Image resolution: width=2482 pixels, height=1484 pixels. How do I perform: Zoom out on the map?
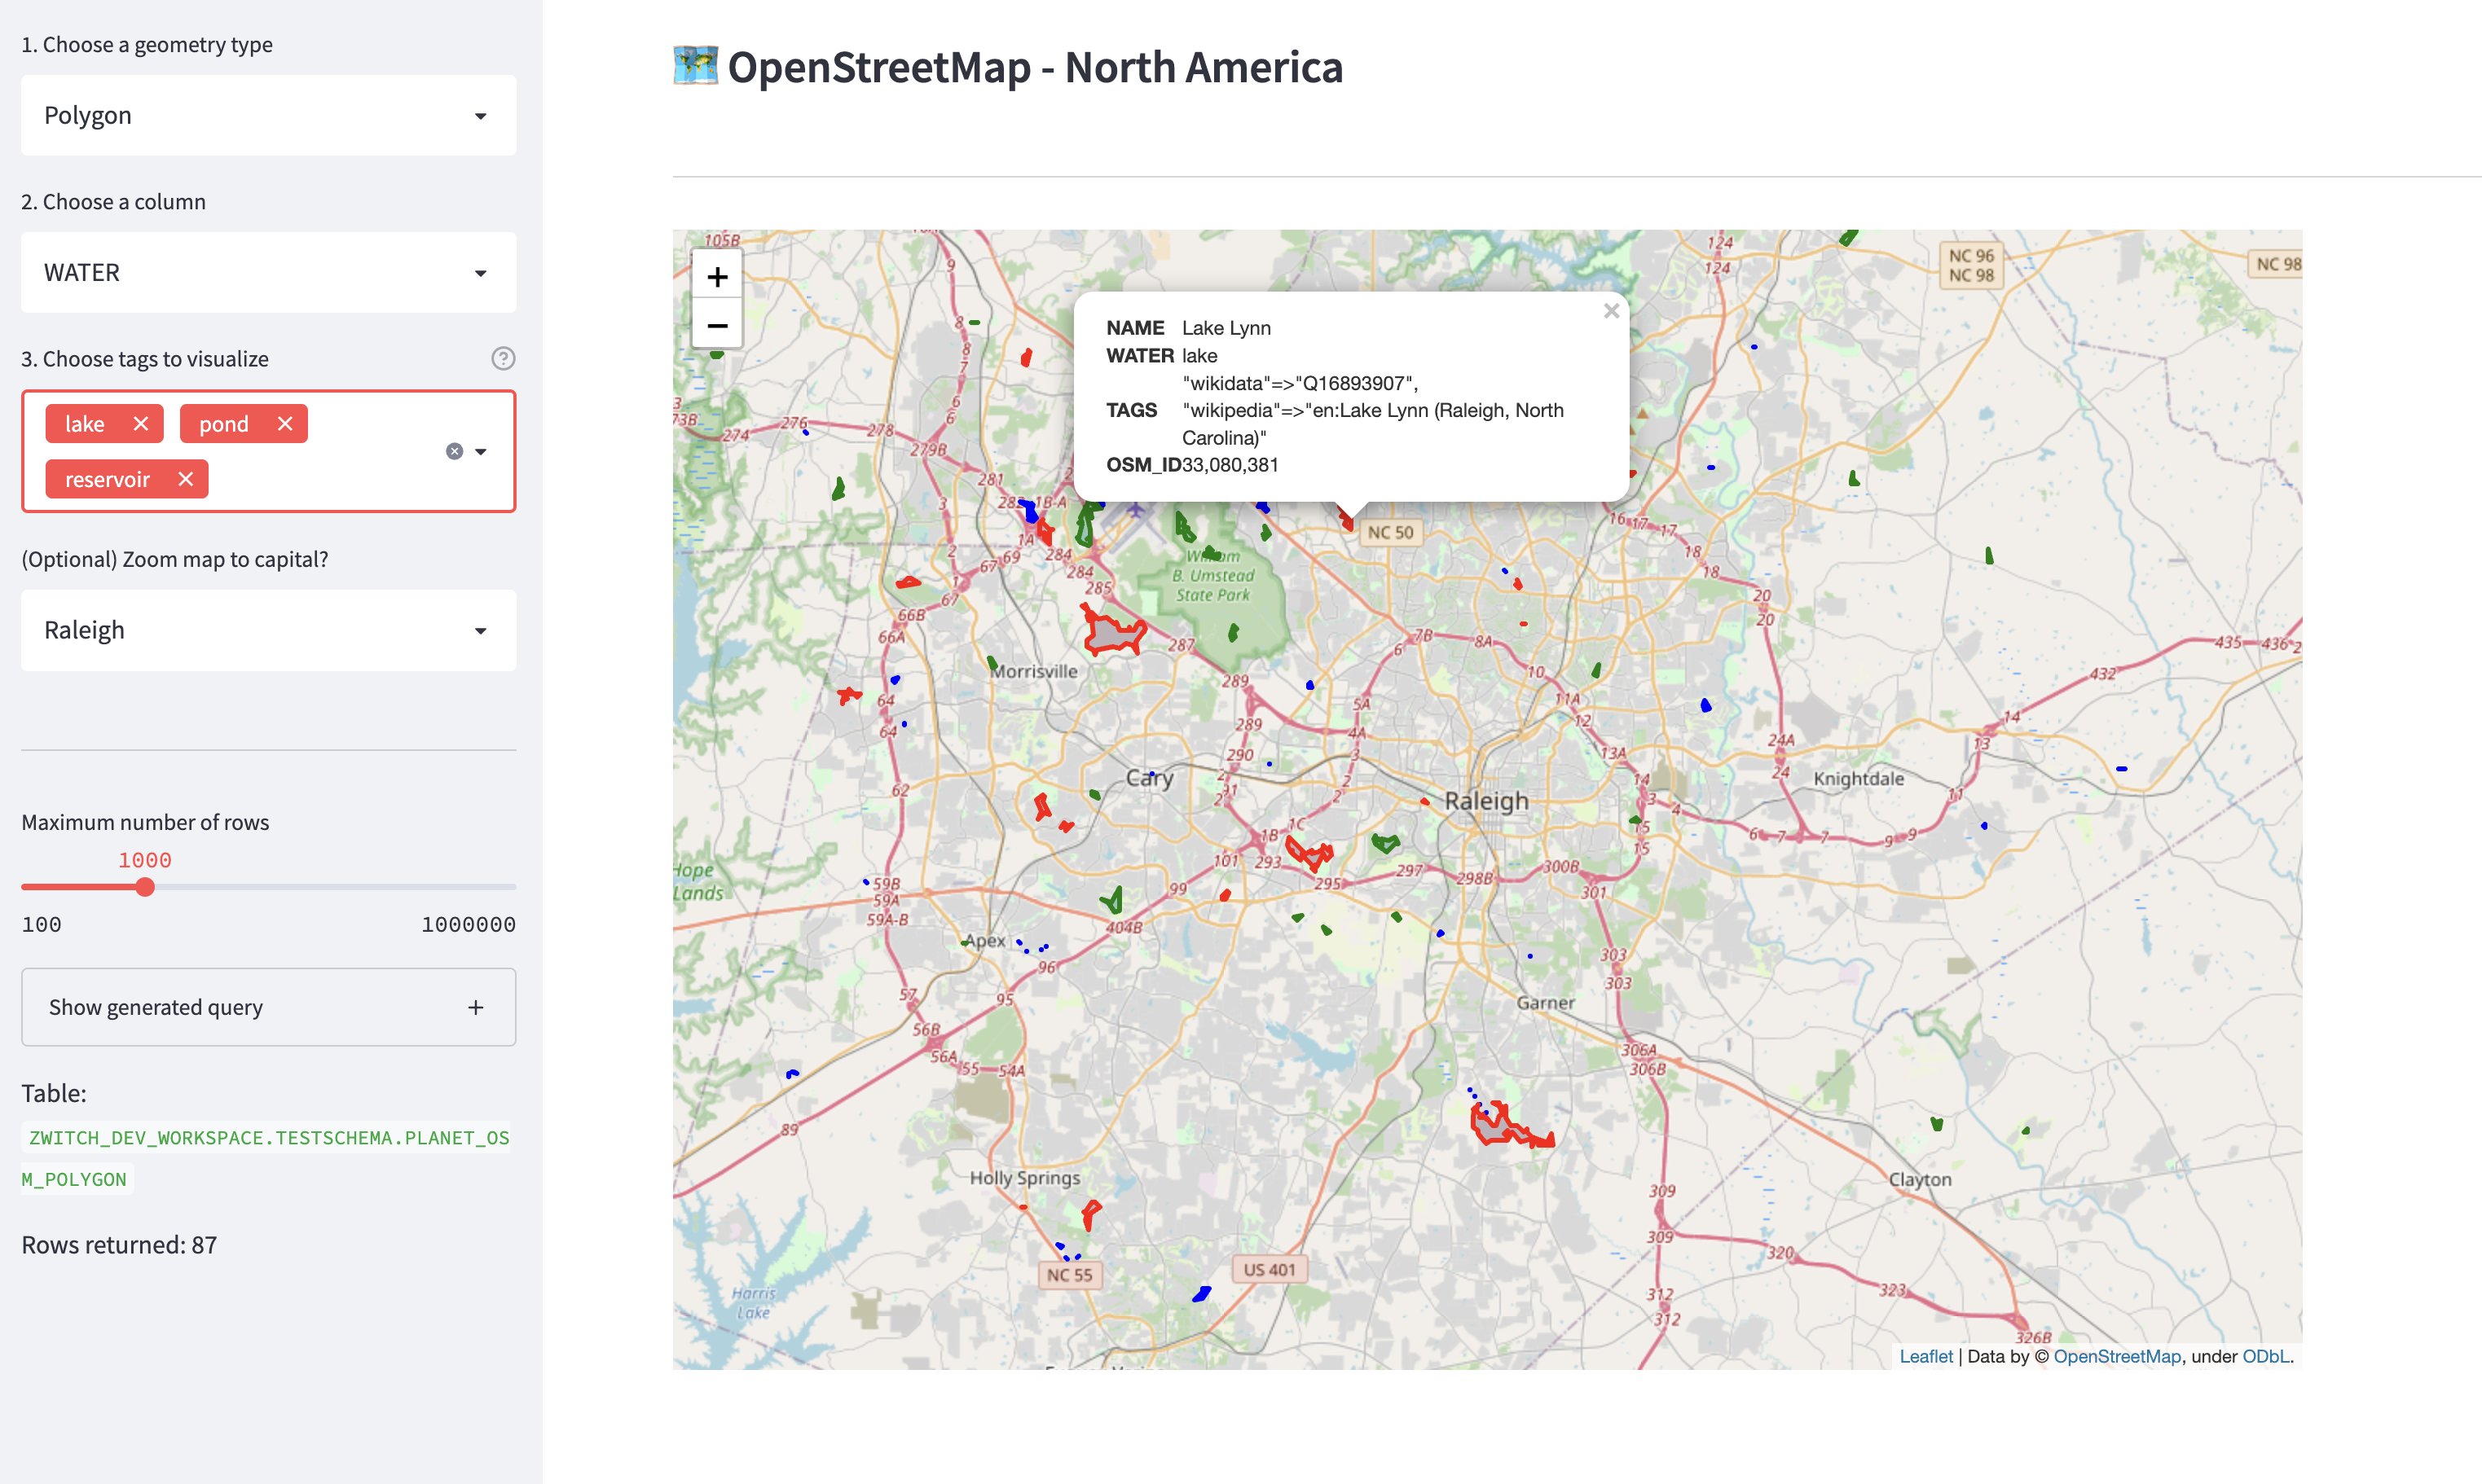click(717, 324)
